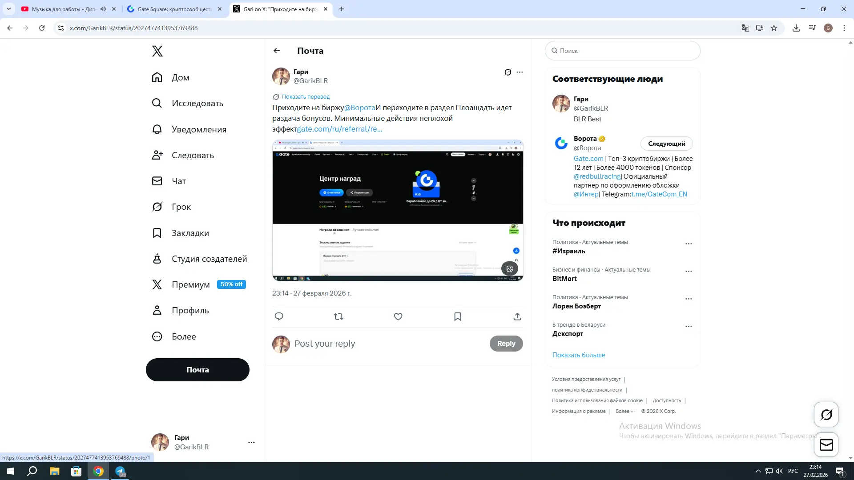Viewport: 854px width, 480px height.
Task: Toggle bookmark star in address bar
Action: click(774, 28)
